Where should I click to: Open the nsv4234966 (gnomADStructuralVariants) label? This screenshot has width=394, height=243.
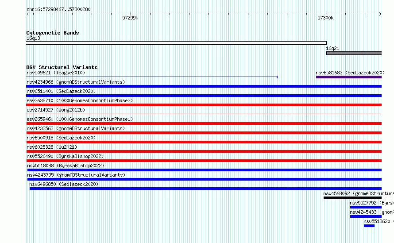click(76, 82)
